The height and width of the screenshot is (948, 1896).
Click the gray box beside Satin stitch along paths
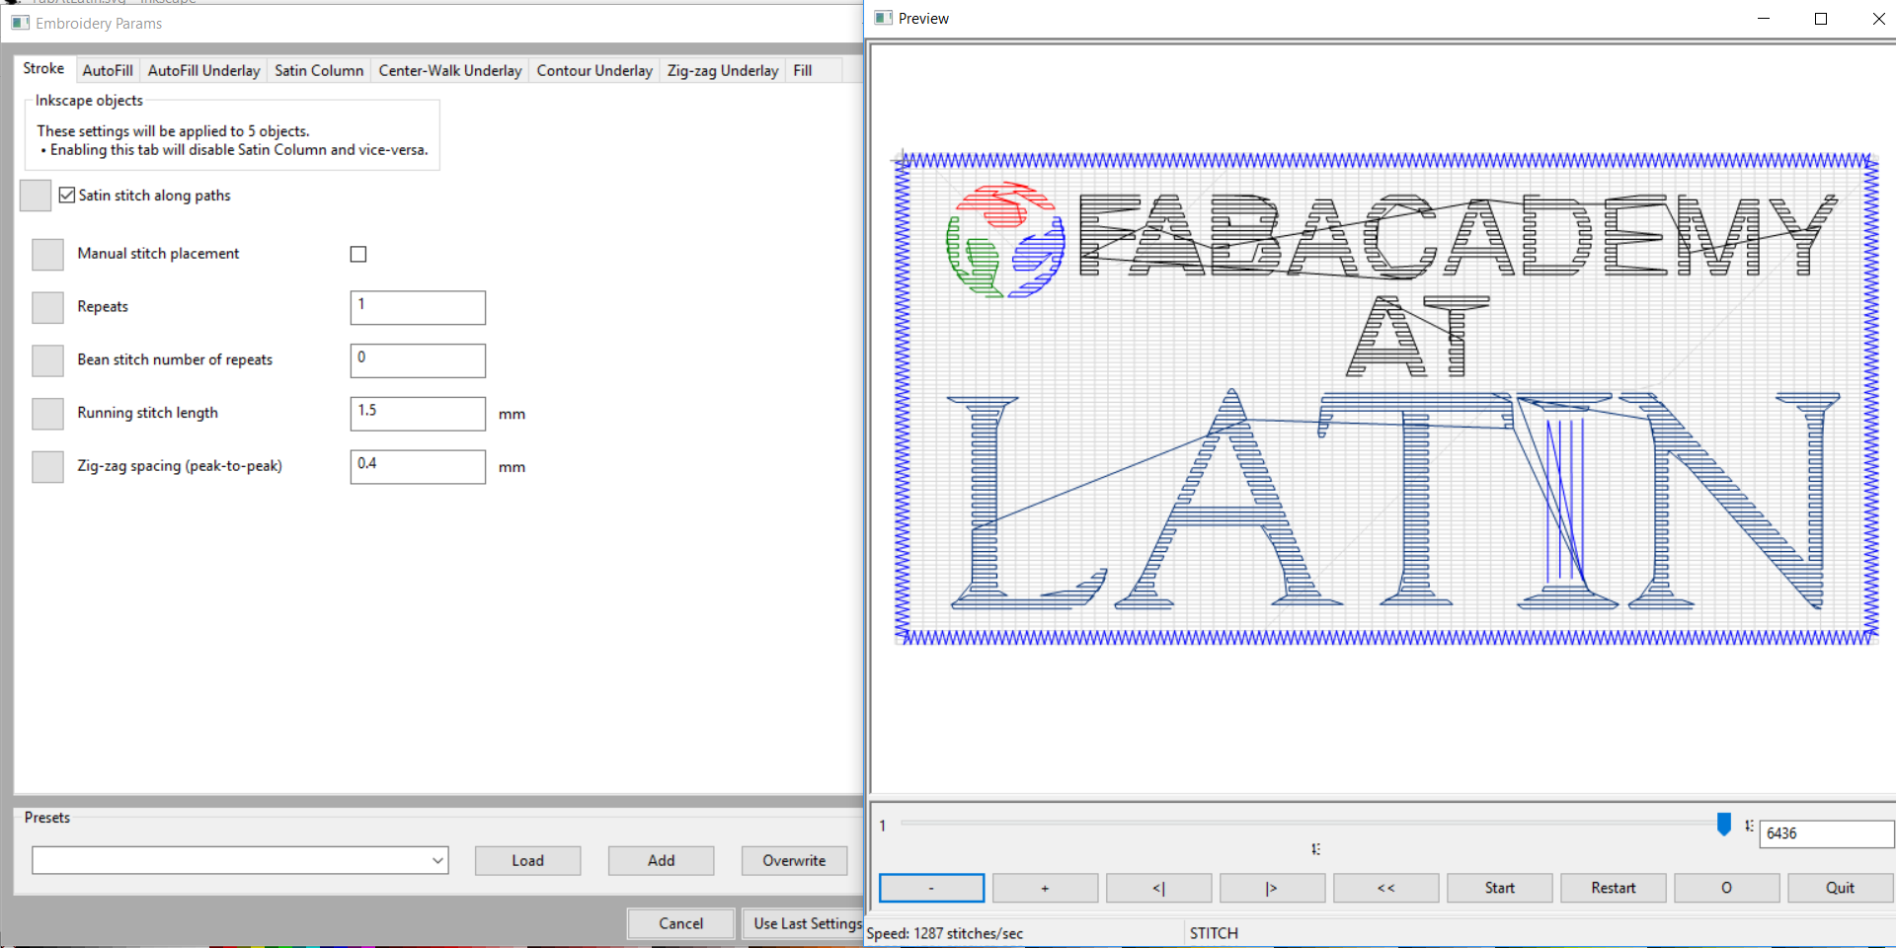(36, 196)
